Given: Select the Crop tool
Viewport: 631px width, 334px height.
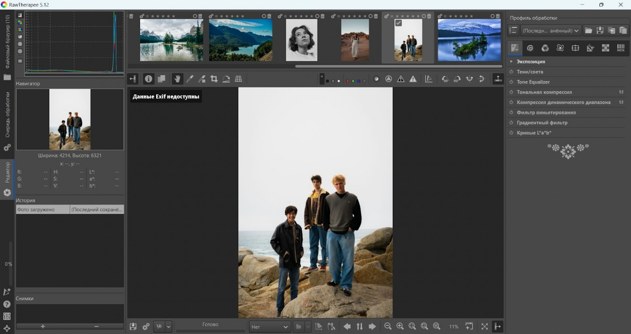Looking at the screenshot, I should [x=214, y=79].
